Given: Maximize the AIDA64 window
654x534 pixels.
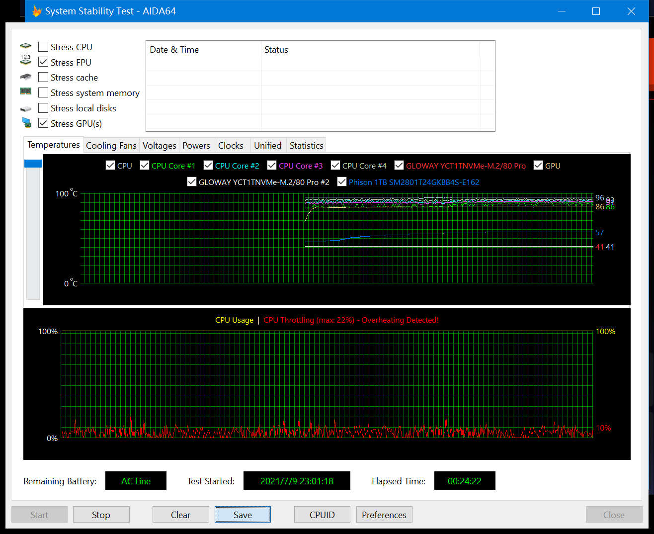Looking at the screenshot, I should click(596, 11).
